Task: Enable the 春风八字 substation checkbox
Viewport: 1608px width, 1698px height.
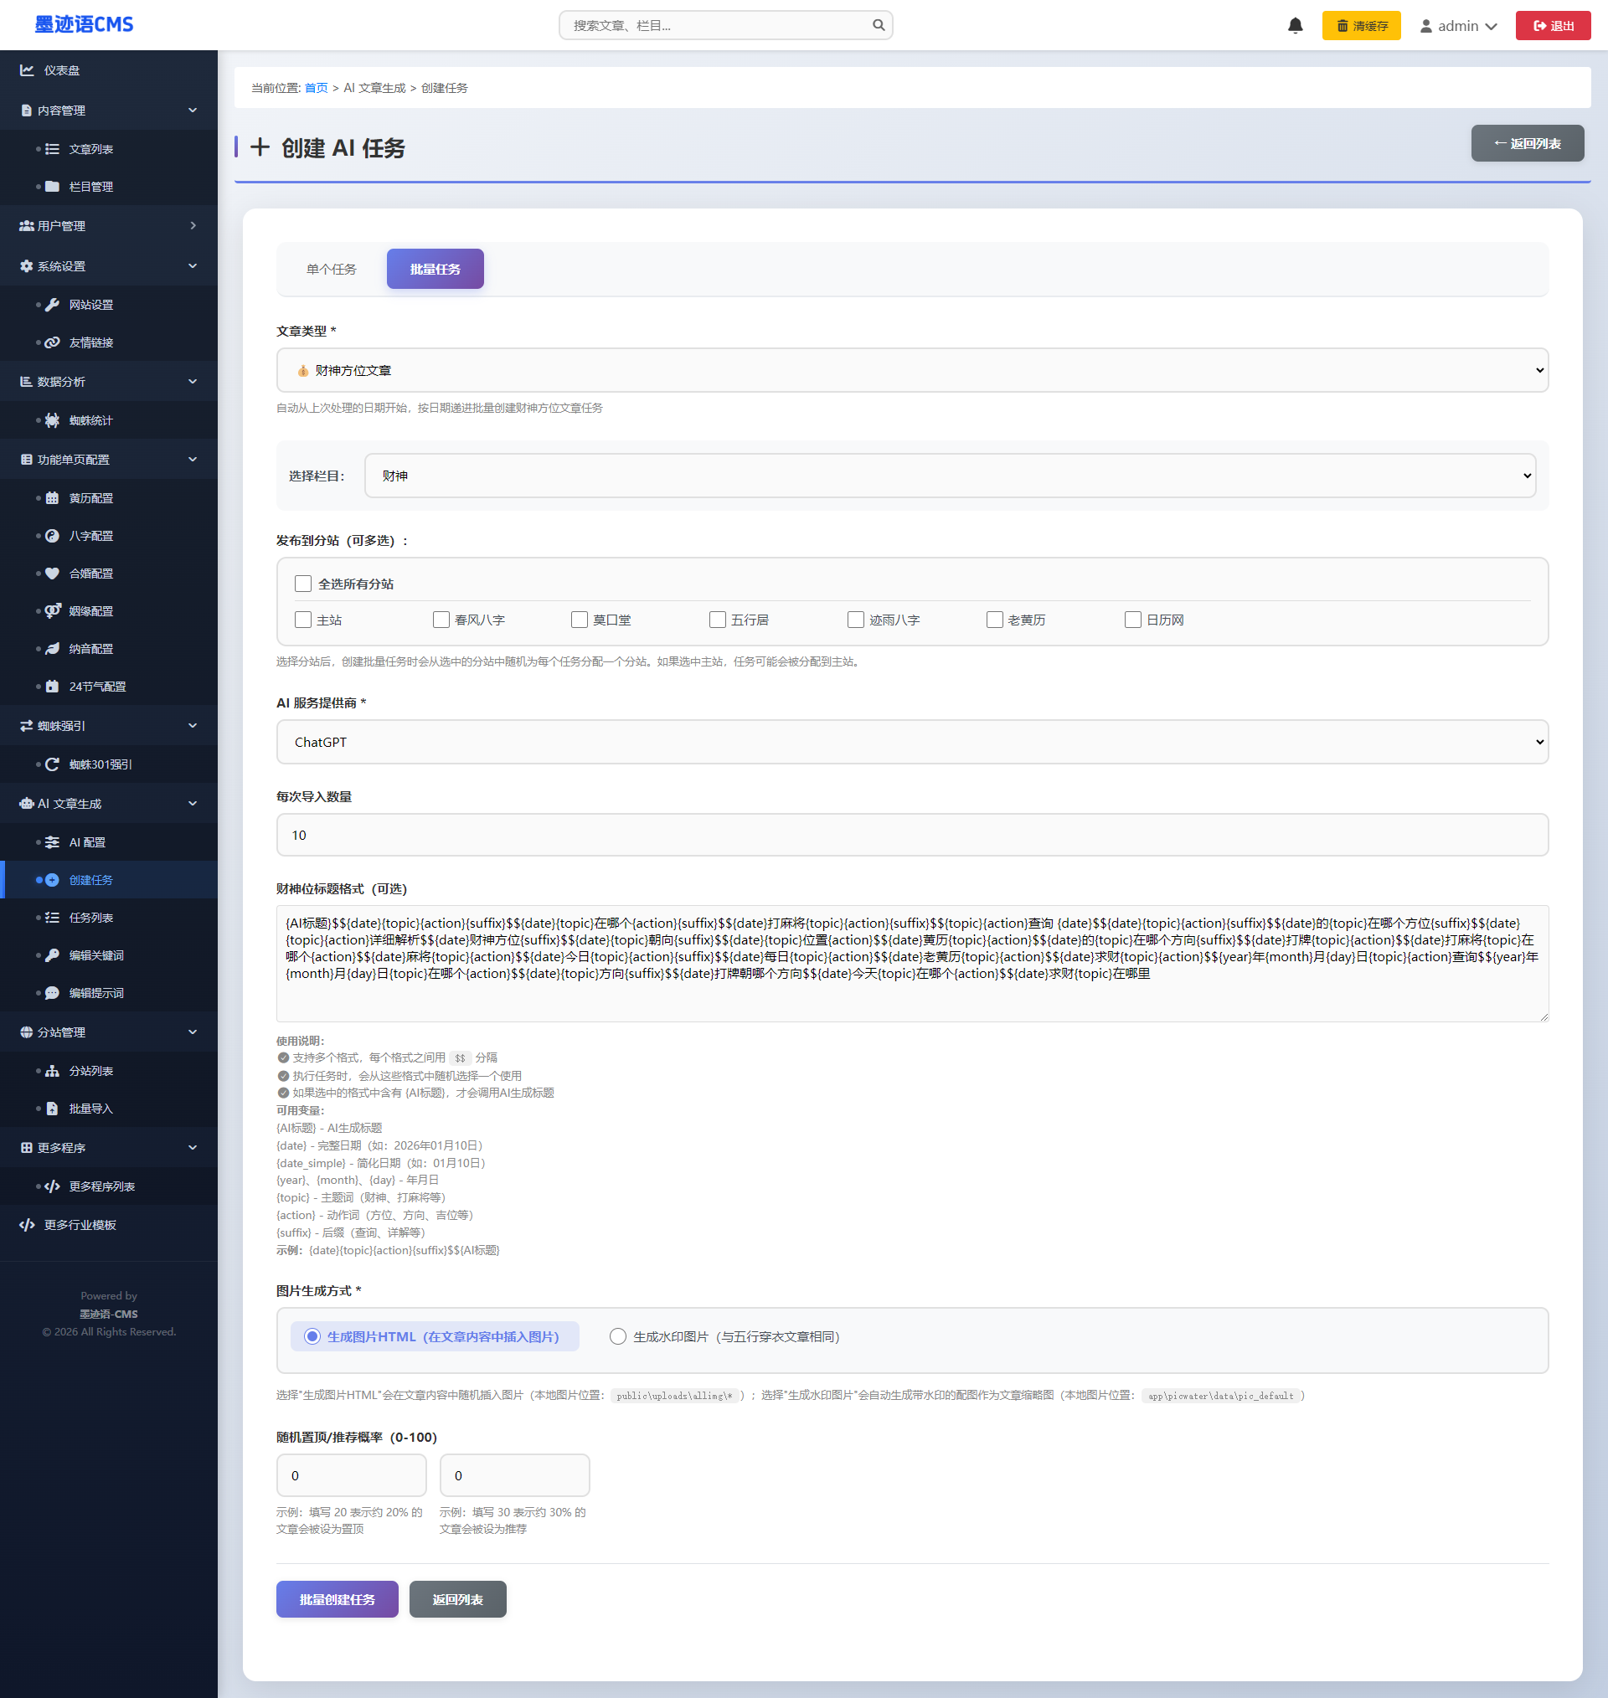Action: (441, 620)
